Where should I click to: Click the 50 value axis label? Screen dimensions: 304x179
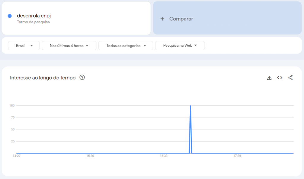[13, 129]
